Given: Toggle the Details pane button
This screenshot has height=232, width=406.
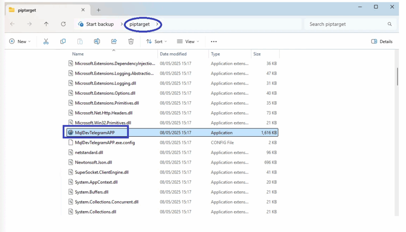Looking at the screenshot, I should (382, 41).
